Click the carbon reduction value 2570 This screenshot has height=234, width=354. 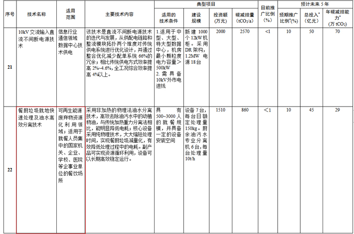tap(245, 31)
